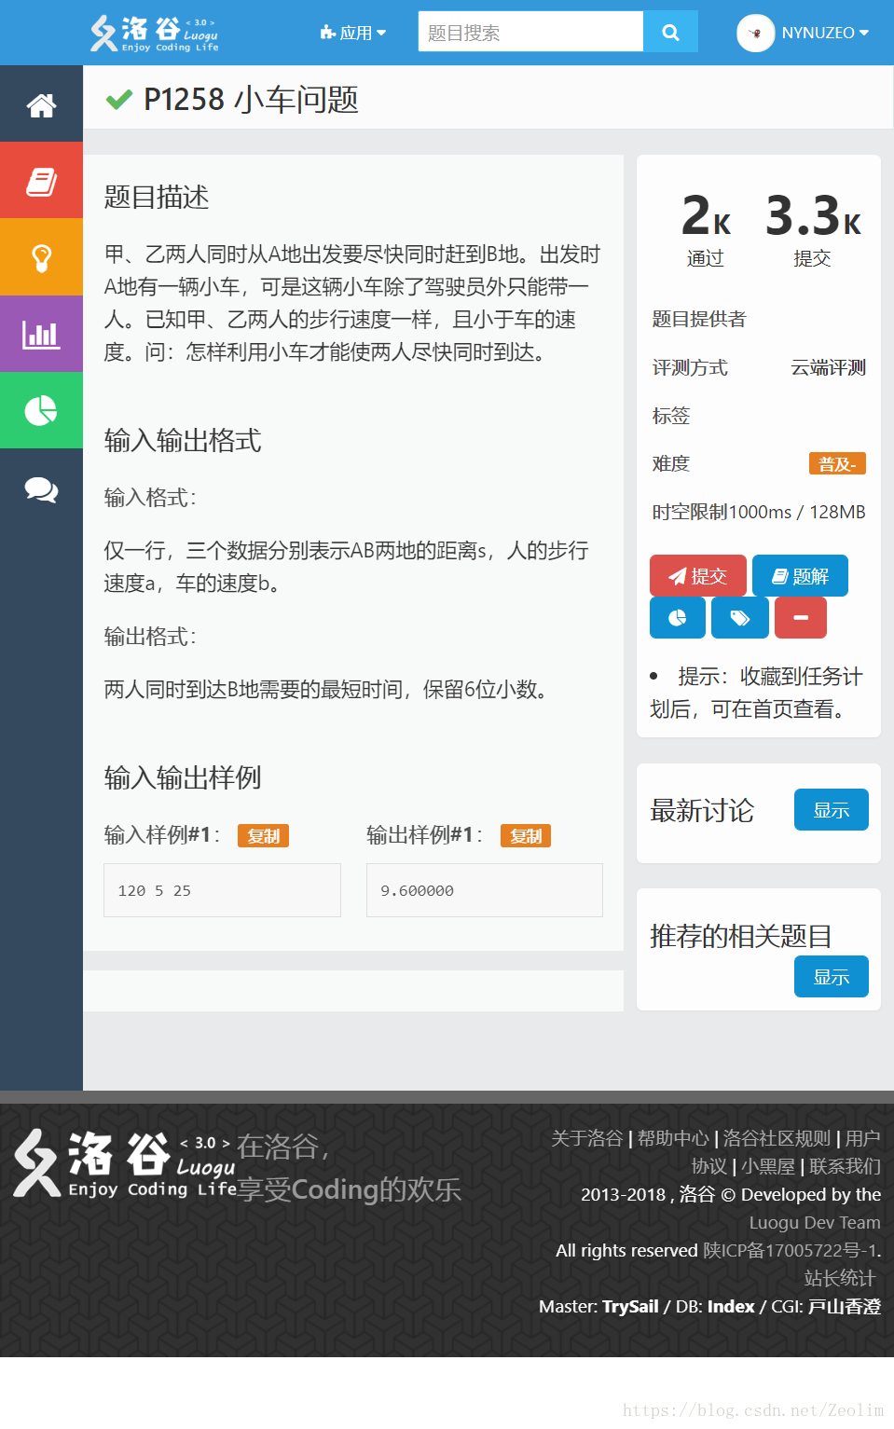Open the 帮助中心 footer link
Viewport: 894px width, 1429px height.
[673, 1138]
